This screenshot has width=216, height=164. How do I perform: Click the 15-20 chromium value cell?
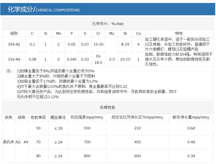pyautogui.click(x=98, y=44)
